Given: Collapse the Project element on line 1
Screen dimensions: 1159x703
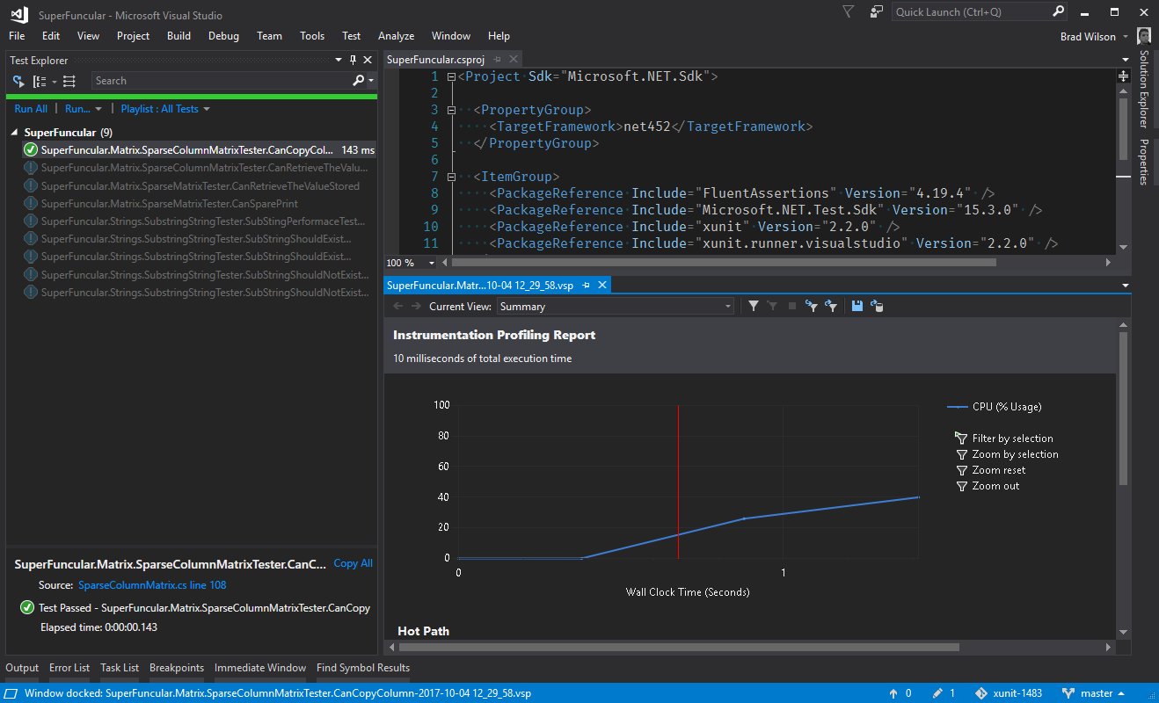Looking at the screenshot, I should tap(450, 76).
